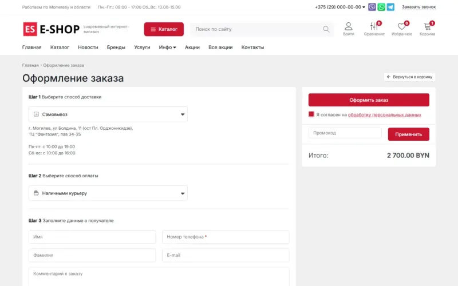
Task: Focus the Фамилия input field
Action: (x=92, y=255)
